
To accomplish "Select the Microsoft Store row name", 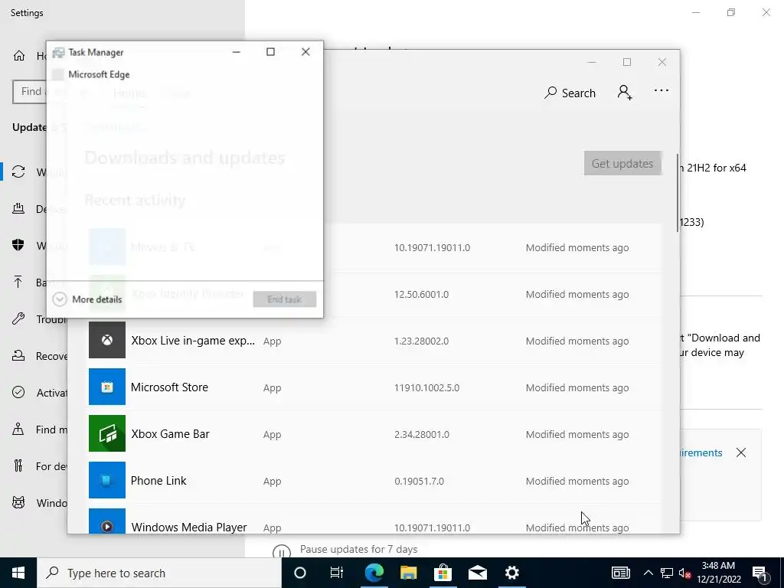I will pyautogui.click(x=169, y=387).
